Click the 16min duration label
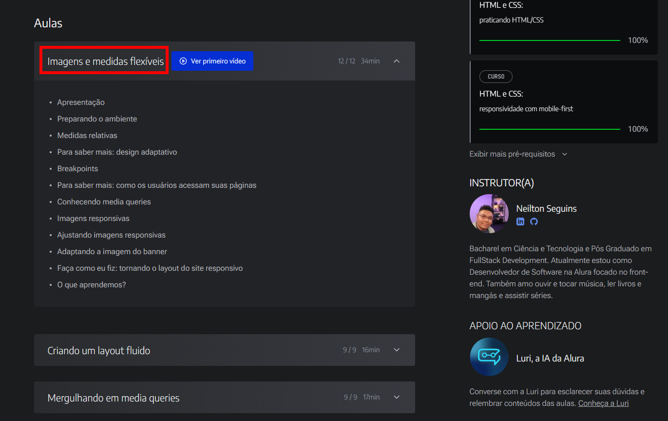The height and width of the screenshot is (421, 668). coord(371,350)
